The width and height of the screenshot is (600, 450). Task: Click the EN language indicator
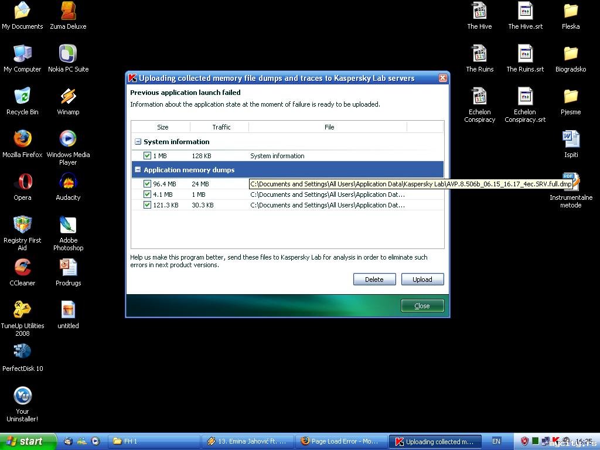(496, 441)
